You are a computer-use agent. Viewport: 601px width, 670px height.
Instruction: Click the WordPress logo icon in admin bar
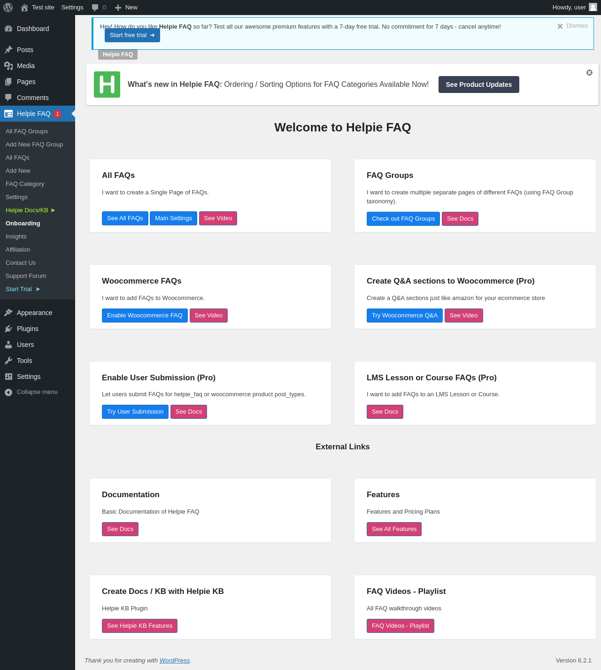coord(8,8)
